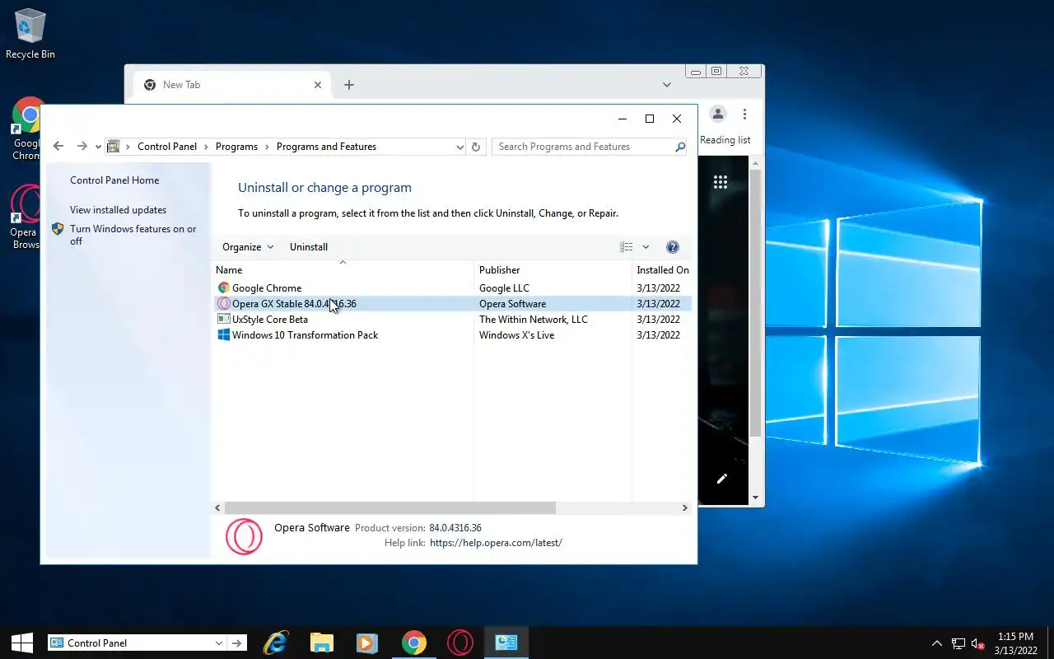Select the New Tab tab in Chrome
Viewport: 1054px width, 659px height.
click(x=231, y=85)
